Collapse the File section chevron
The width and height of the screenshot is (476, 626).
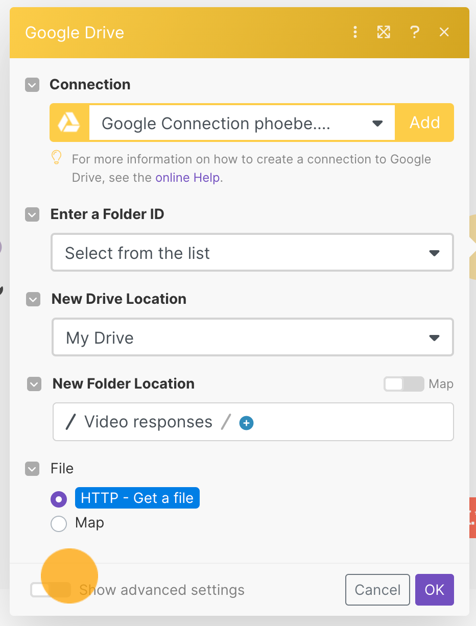point(32,469)
